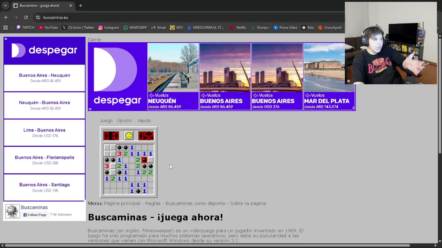The height and width of the screenshot is (248, 442).
Task: Reload the buscaminas.eu page
Action: (x=26, y=17)
